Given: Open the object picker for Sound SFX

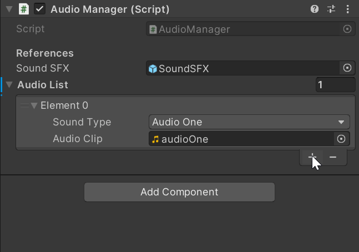Looking at the screenshot, I should point(347,68).
